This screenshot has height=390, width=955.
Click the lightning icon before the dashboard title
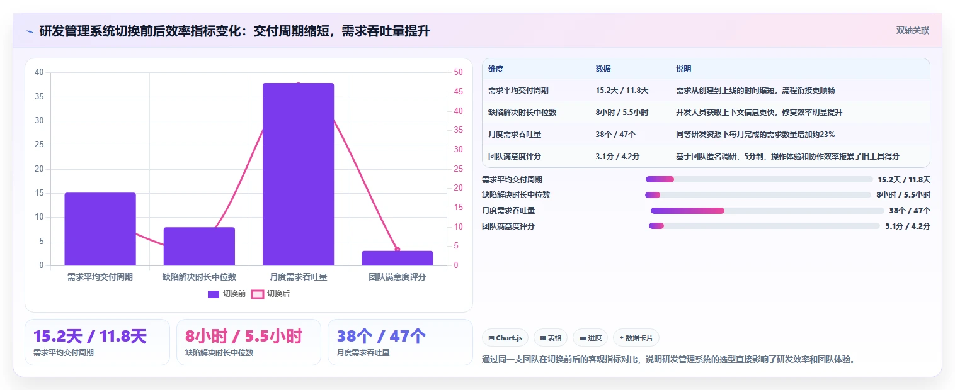click(30, 31)
